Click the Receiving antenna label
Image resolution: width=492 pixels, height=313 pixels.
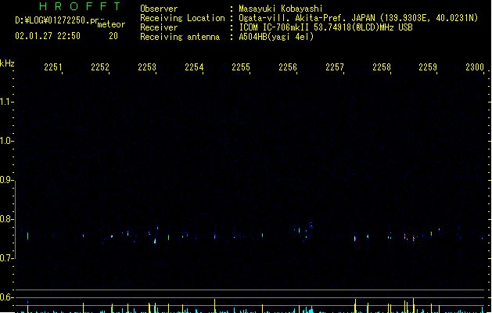click(180, 37)
